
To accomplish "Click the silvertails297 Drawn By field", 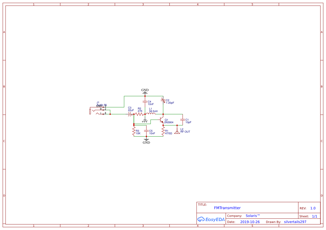I will tap(295, 222).
